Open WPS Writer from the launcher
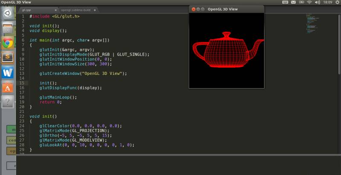Image resolution: width=341 pixels, height=175 pixels. [x=8, y=72]
